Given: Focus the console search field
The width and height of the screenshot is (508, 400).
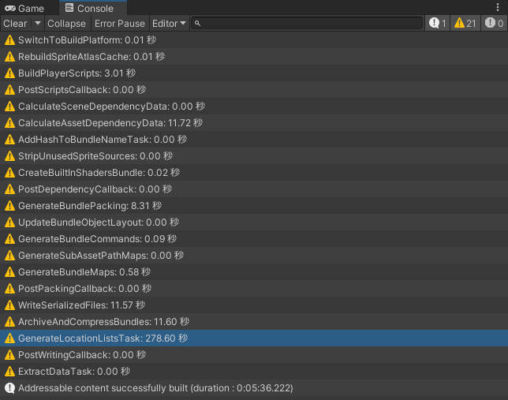Looking at the screenshot, I should pyautogui.click(x=307, y=24).
